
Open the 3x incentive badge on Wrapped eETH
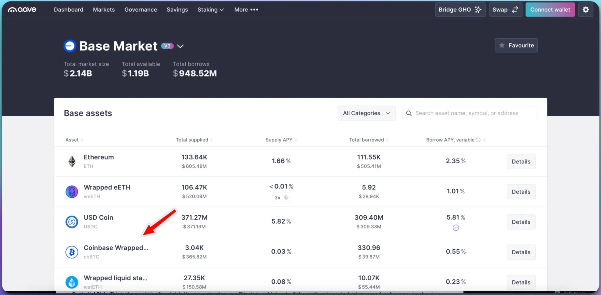coord(282,197)
